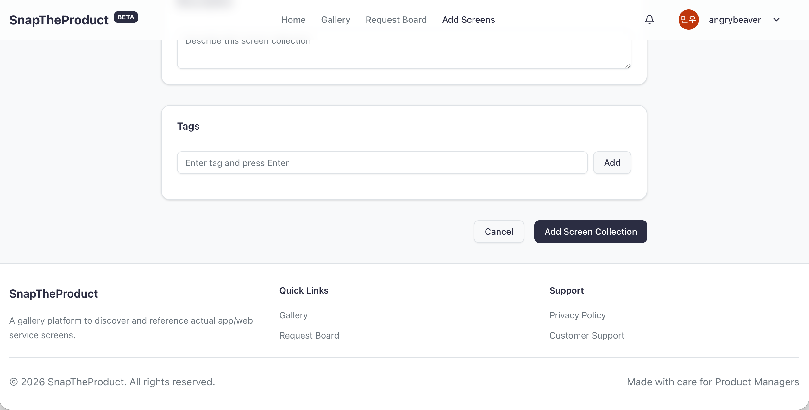Submit with Add Screen Collection button
This screenshot has width=809, height=410.
click(x=590, y=232)
